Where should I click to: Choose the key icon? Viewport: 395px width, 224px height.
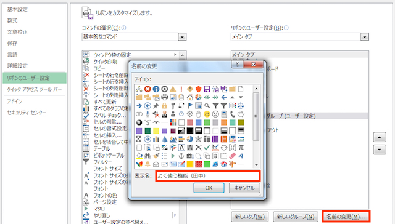coord(173,106)
